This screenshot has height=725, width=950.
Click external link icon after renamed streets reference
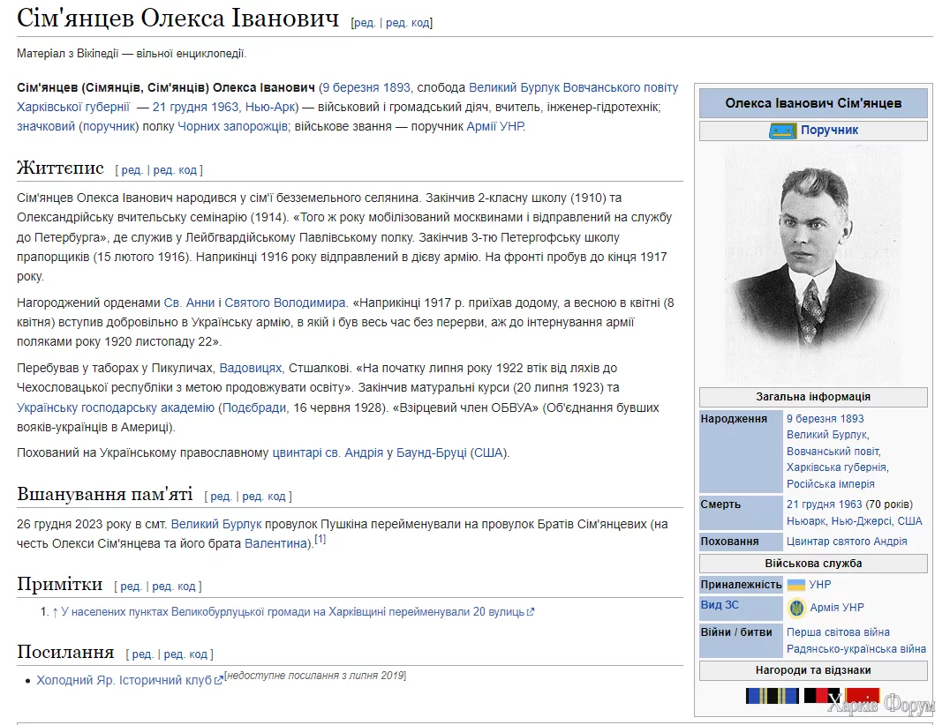tap(531, 612)
